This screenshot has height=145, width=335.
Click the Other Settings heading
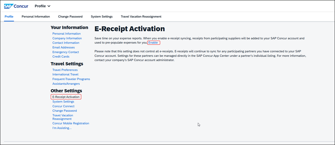click(x=66, y=91)
